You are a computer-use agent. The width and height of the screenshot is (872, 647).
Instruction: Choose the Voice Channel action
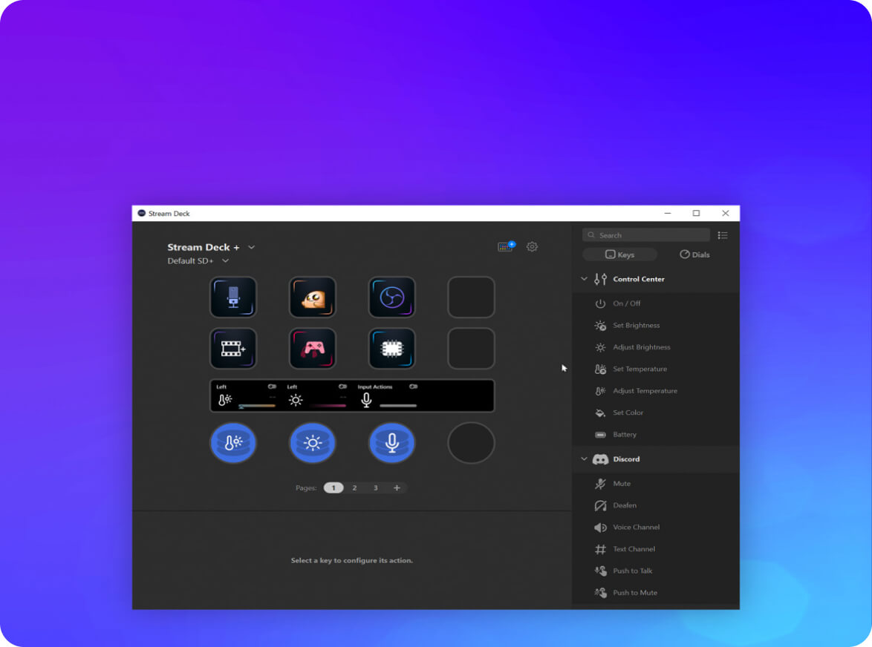pos(656,527)
